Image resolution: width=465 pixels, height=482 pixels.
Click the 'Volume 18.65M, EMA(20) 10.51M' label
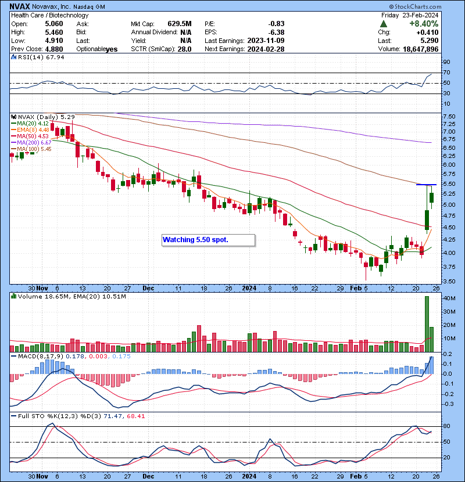point(71,296)
